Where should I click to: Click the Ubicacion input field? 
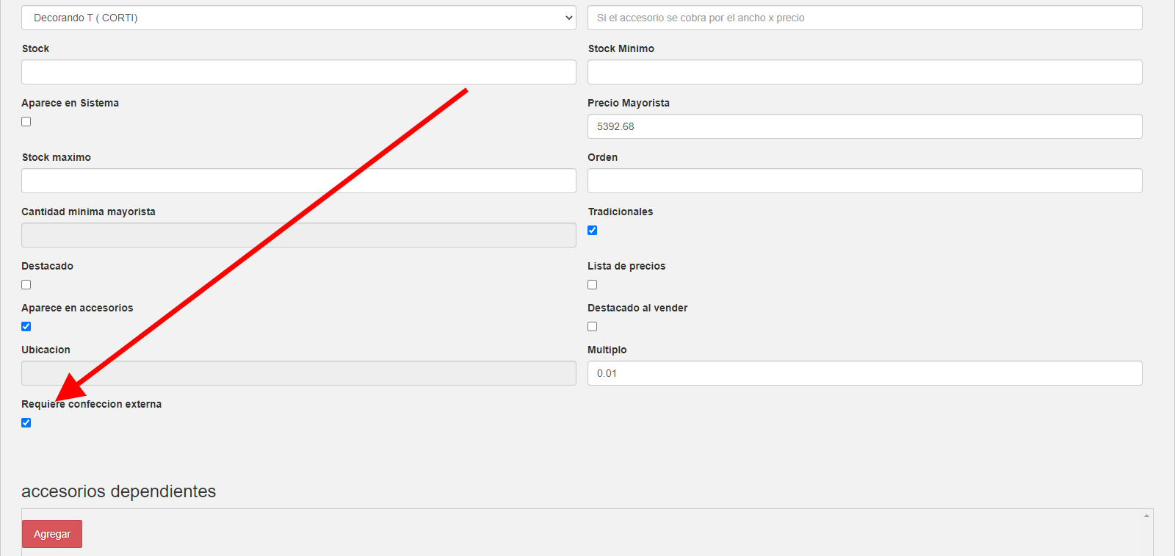(x=298, y=373)
